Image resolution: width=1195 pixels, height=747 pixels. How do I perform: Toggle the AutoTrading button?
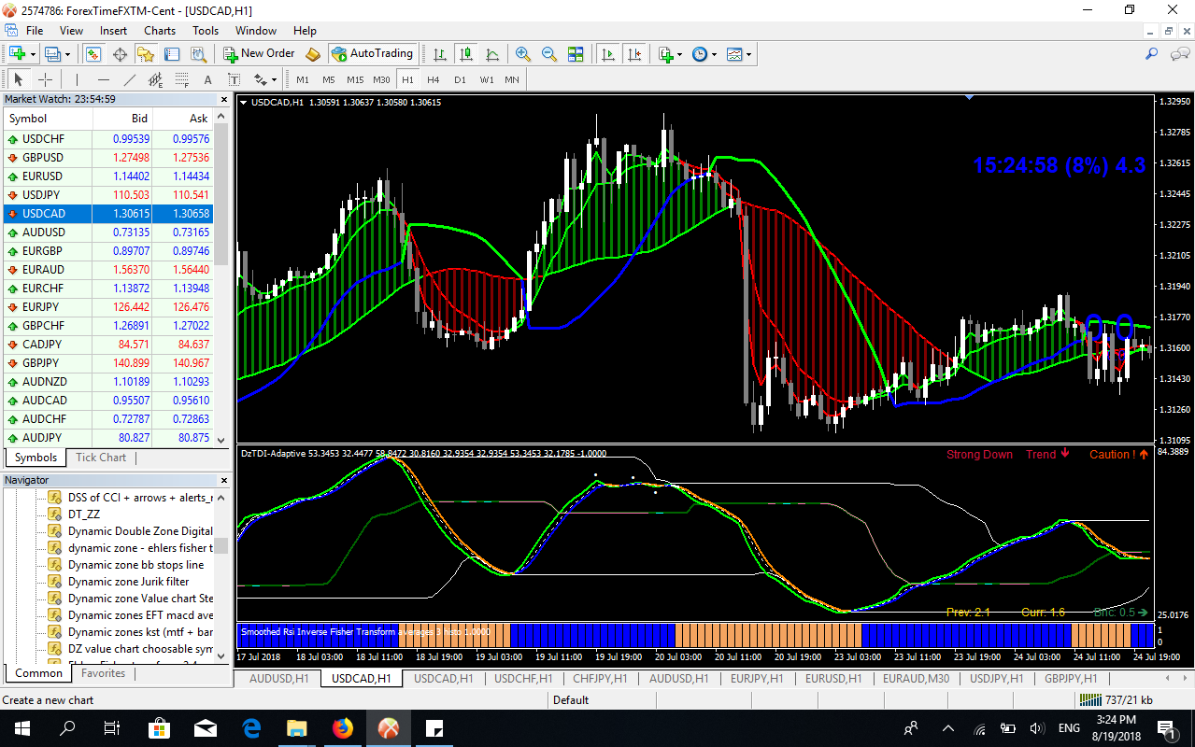372,54
